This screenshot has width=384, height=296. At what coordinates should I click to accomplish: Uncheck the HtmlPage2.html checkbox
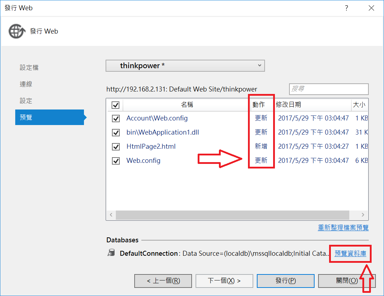tap(115, 147)
